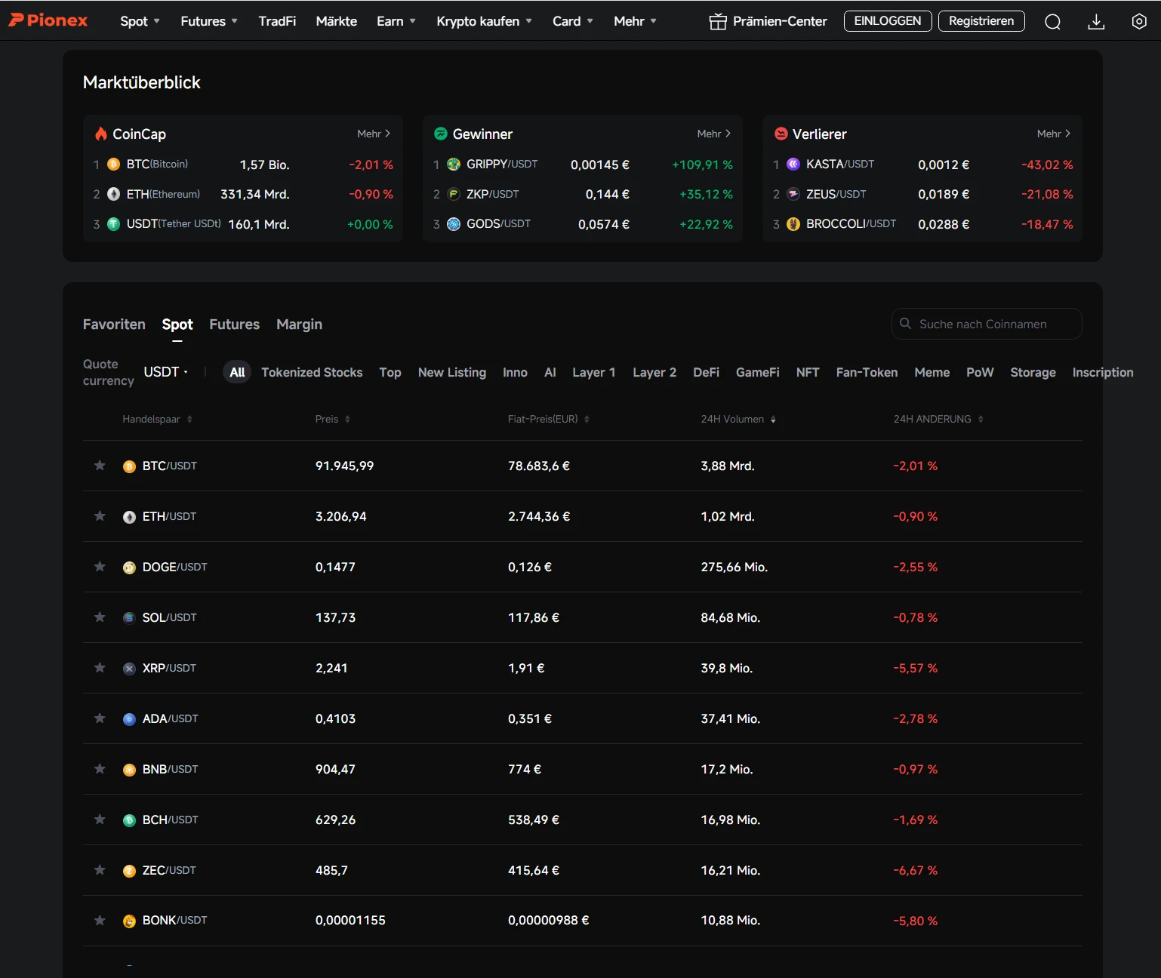Click the BTC coin icon in table
Screen dimensions: 1161x978
tap(129, 466)
